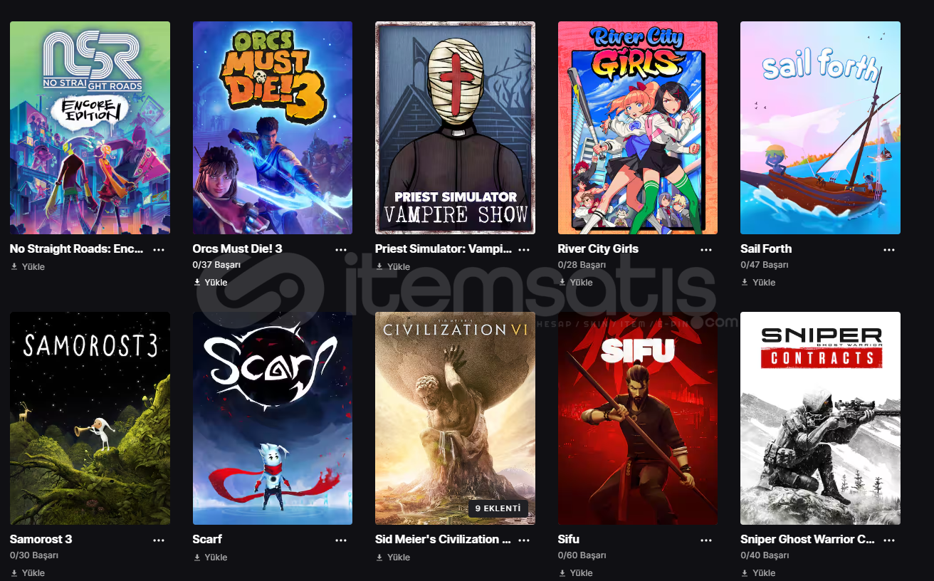This screenshot has height=581, width=934.
Task: Open three-dot menu for Scarf
Action: [341, 540]
